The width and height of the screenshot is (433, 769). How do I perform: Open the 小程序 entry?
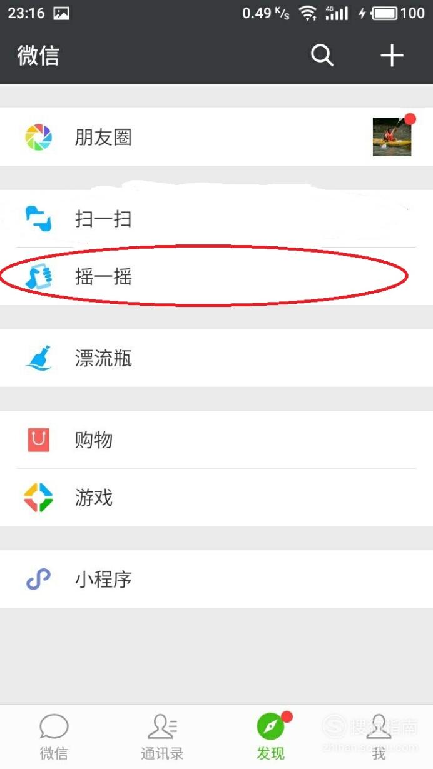[216, 579]
